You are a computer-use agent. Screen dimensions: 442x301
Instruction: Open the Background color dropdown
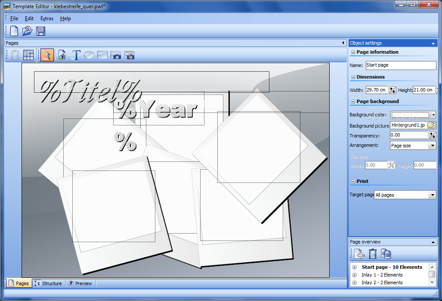433,115
